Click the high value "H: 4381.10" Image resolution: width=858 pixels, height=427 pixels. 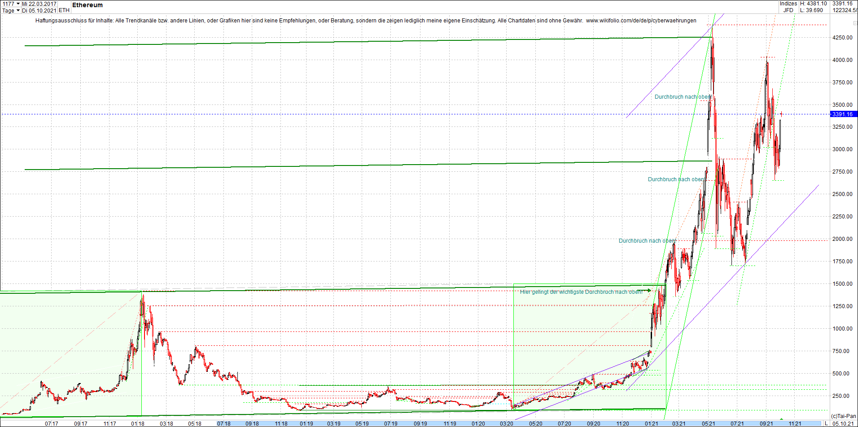coord(813,4)
